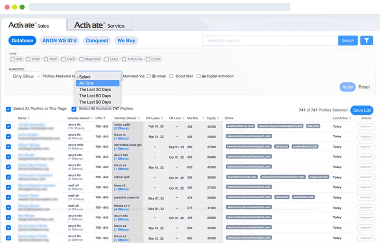
Task: Pick The Last 30 Days option
Action: (x=98, y=89)
